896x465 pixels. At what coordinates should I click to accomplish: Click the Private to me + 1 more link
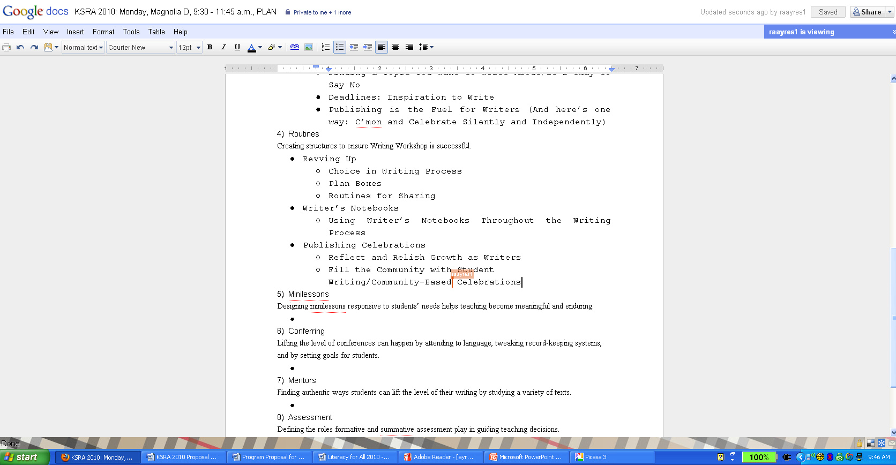pyautogui.click(x=322, y=12)
